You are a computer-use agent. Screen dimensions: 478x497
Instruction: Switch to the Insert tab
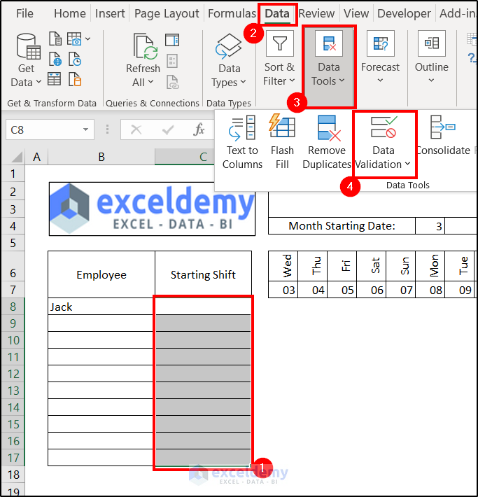pos(110,13)
